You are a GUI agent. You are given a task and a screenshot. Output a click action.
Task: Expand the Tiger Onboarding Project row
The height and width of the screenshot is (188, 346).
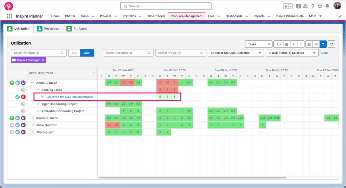(38, 104)
